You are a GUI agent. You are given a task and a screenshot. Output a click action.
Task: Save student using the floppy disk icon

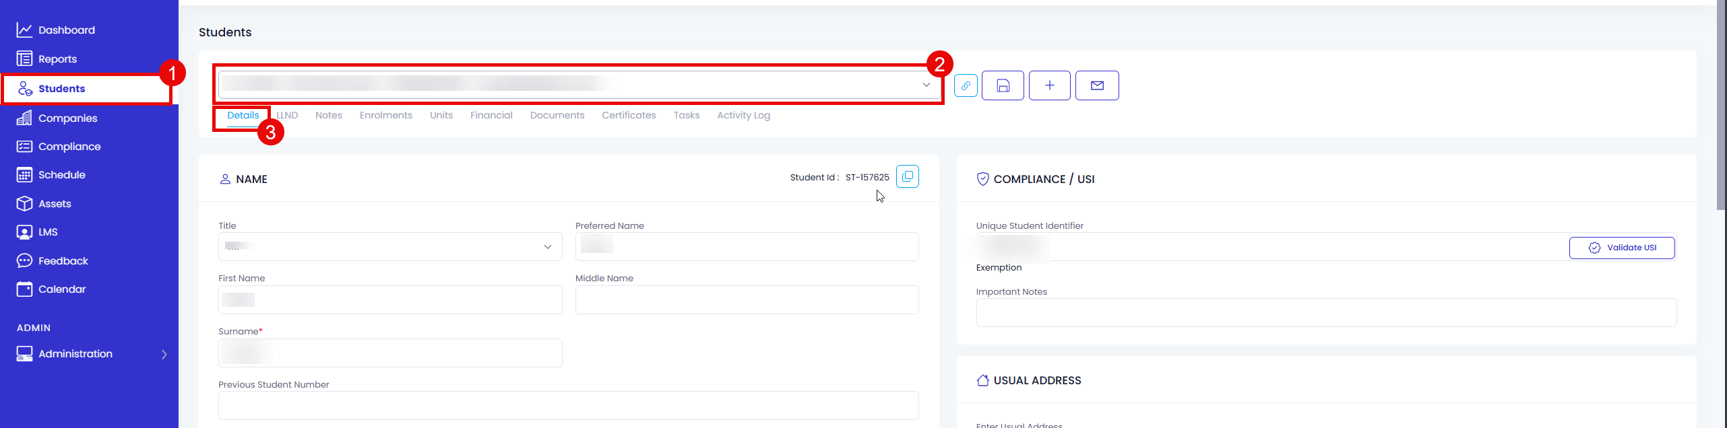(x=1003, y=85)
